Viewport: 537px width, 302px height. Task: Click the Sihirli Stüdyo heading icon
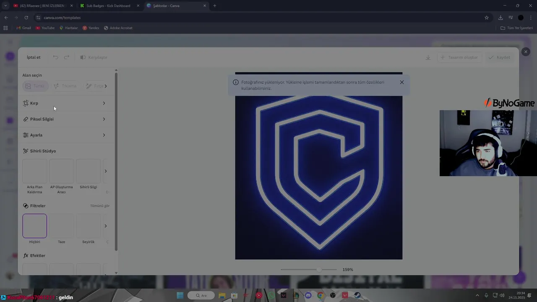point(26,151)
